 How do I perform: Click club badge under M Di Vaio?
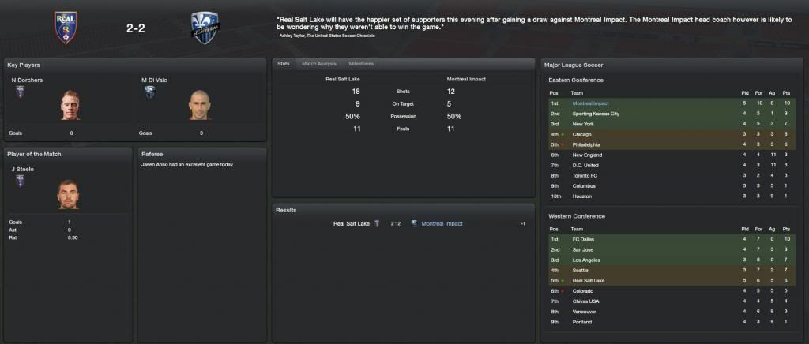pos(149,91)
